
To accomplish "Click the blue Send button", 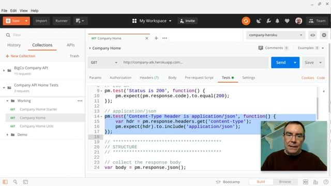I will 281,63.
